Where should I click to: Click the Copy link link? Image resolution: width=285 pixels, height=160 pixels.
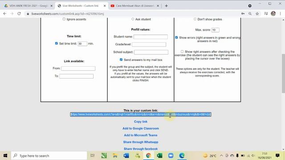pyautogui.click(x=141, y=121)
